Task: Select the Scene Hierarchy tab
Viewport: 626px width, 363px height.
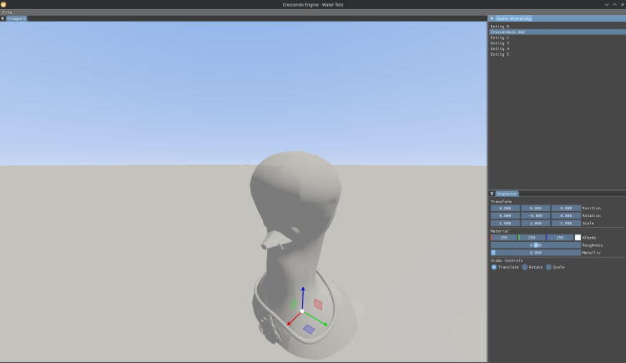Action: [513, 18]
